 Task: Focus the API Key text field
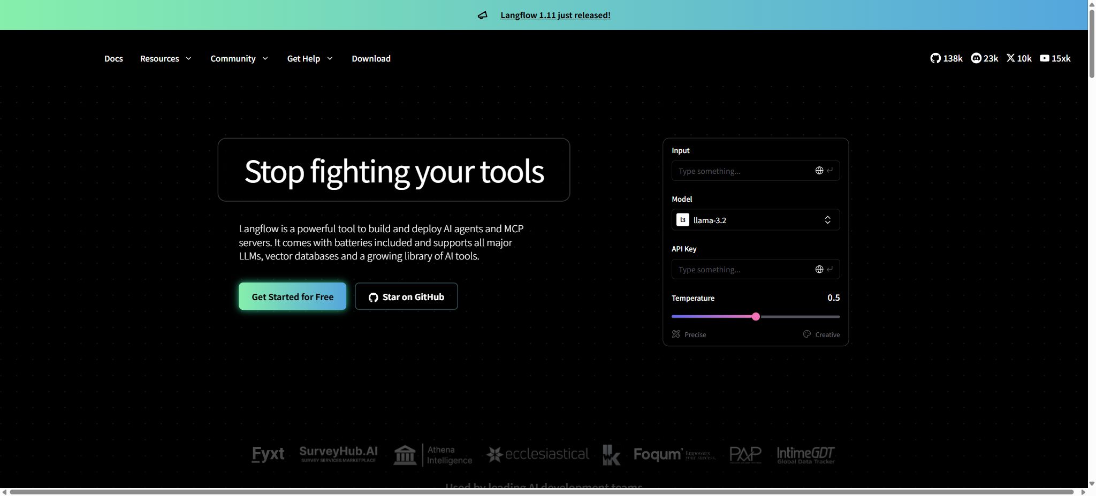(756, 269)
